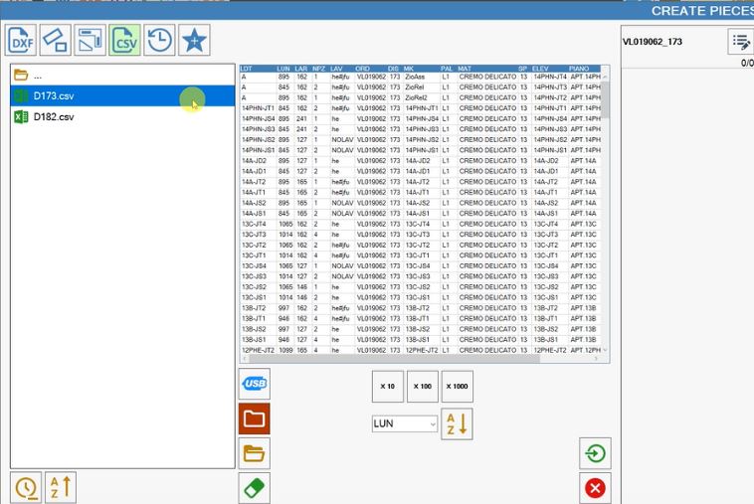The height and width of the screenshot is (504, 754).
Task: Click the table's horizontal scrollbar
Action: click(x=395, y=359)
